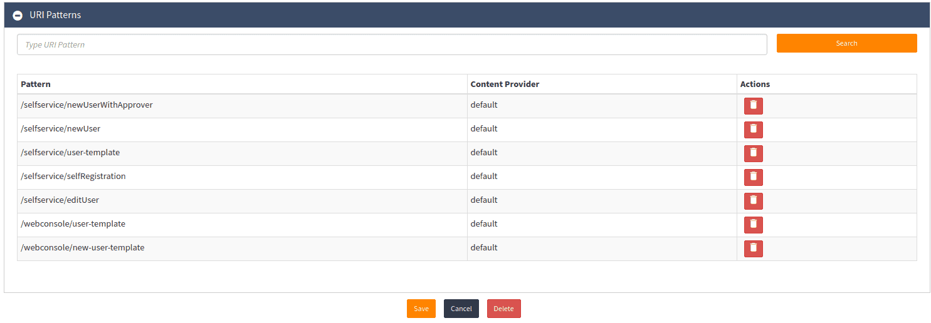Select the /webconsole/new-user-template pattern text
Viewport: 931px width, 323px height.
pos(83,247)
